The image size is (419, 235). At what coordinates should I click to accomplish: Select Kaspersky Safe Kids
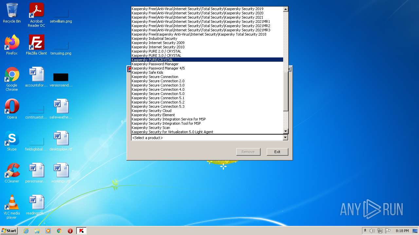click(x=207, y=72)
